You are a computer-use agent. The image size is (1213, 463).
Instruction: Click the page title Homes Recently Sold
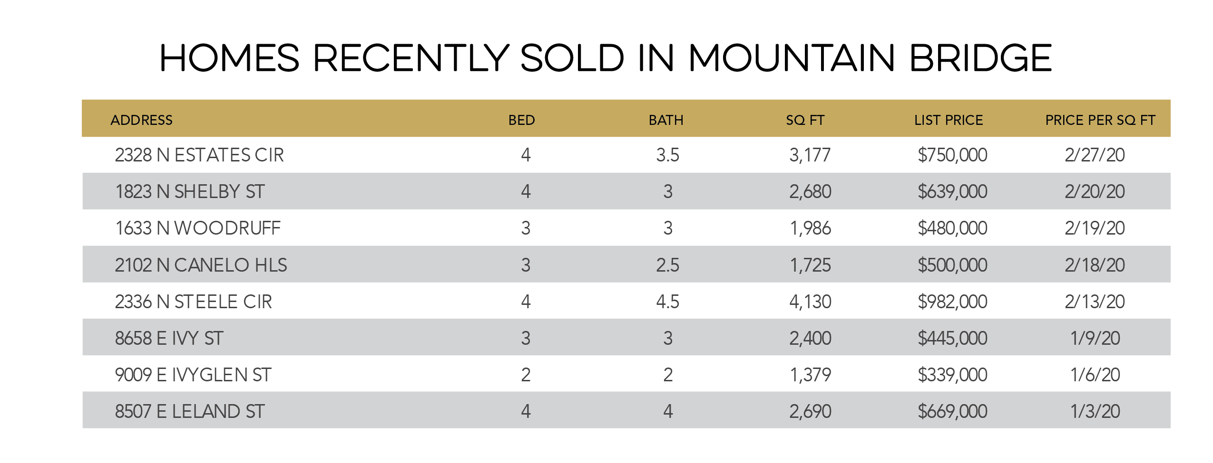click(x=605, y=58)
